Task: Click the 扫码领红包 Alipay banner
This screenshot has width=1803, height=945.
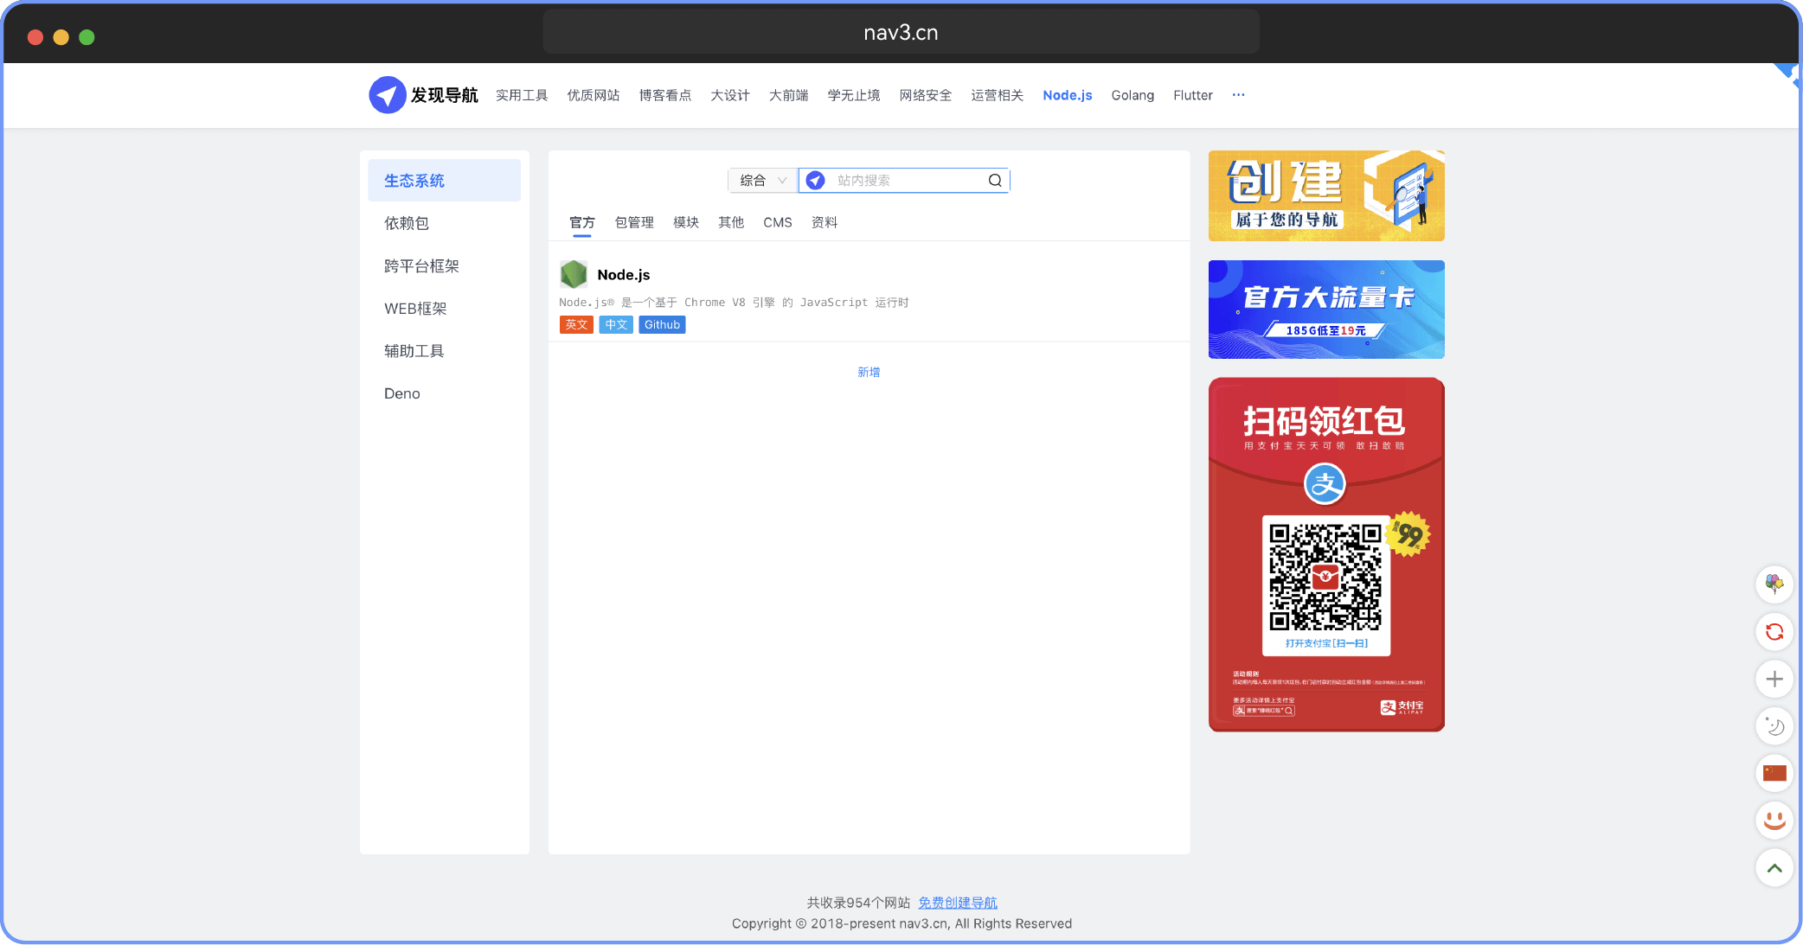Action: click(1326, 554)
